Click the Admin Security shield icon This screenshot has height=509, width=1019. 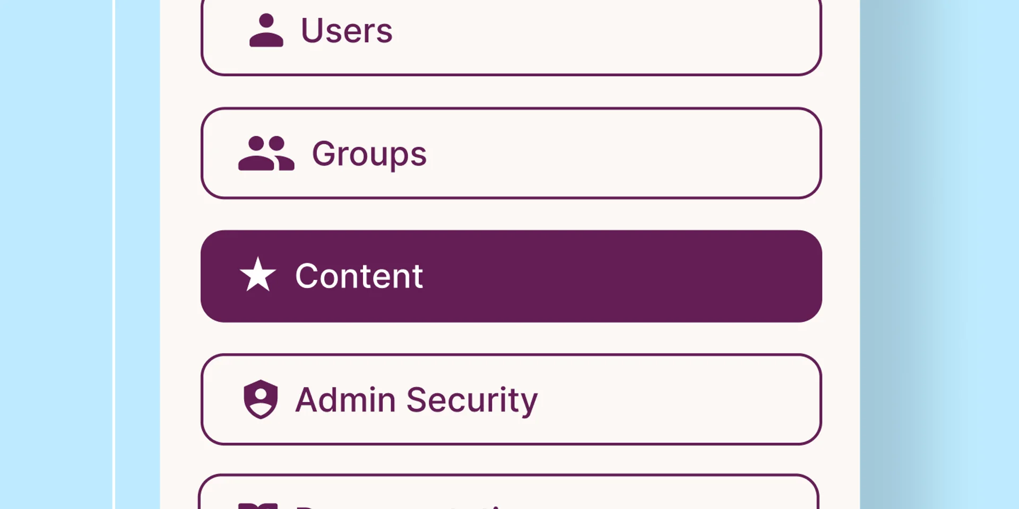261,399
